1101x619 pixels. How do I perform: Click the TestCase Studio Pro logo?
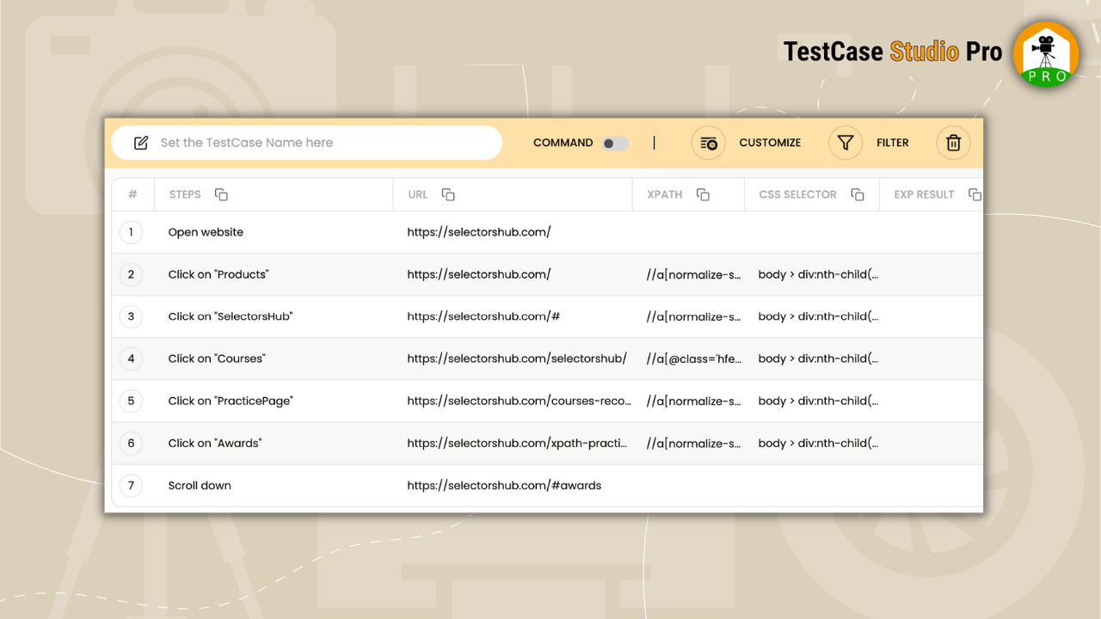(1045, 53)
